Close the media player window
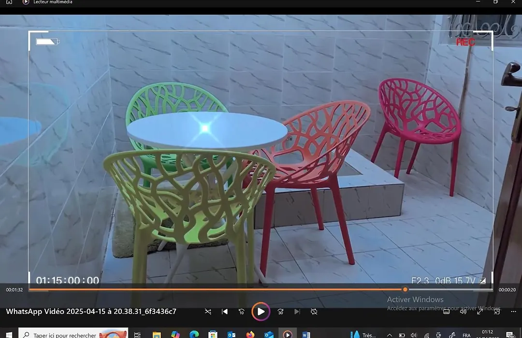The height and width of the screenshot is (338, 522). pos(513,1)
